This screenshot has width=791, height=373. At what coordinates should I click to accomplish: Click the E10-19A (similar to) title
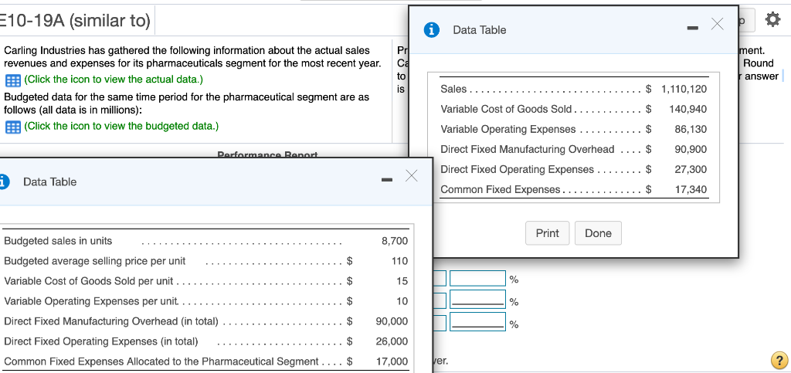[x=76, y=21]
